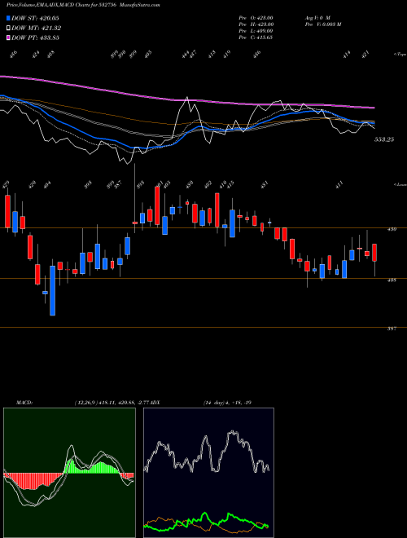
Task: Click the DOW MT: 421.32 label
Action: click(x=36, y=28)
